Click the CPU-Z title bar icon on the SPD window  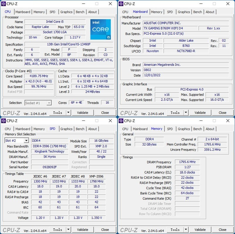pyautogui.click(x=3, y=121)
